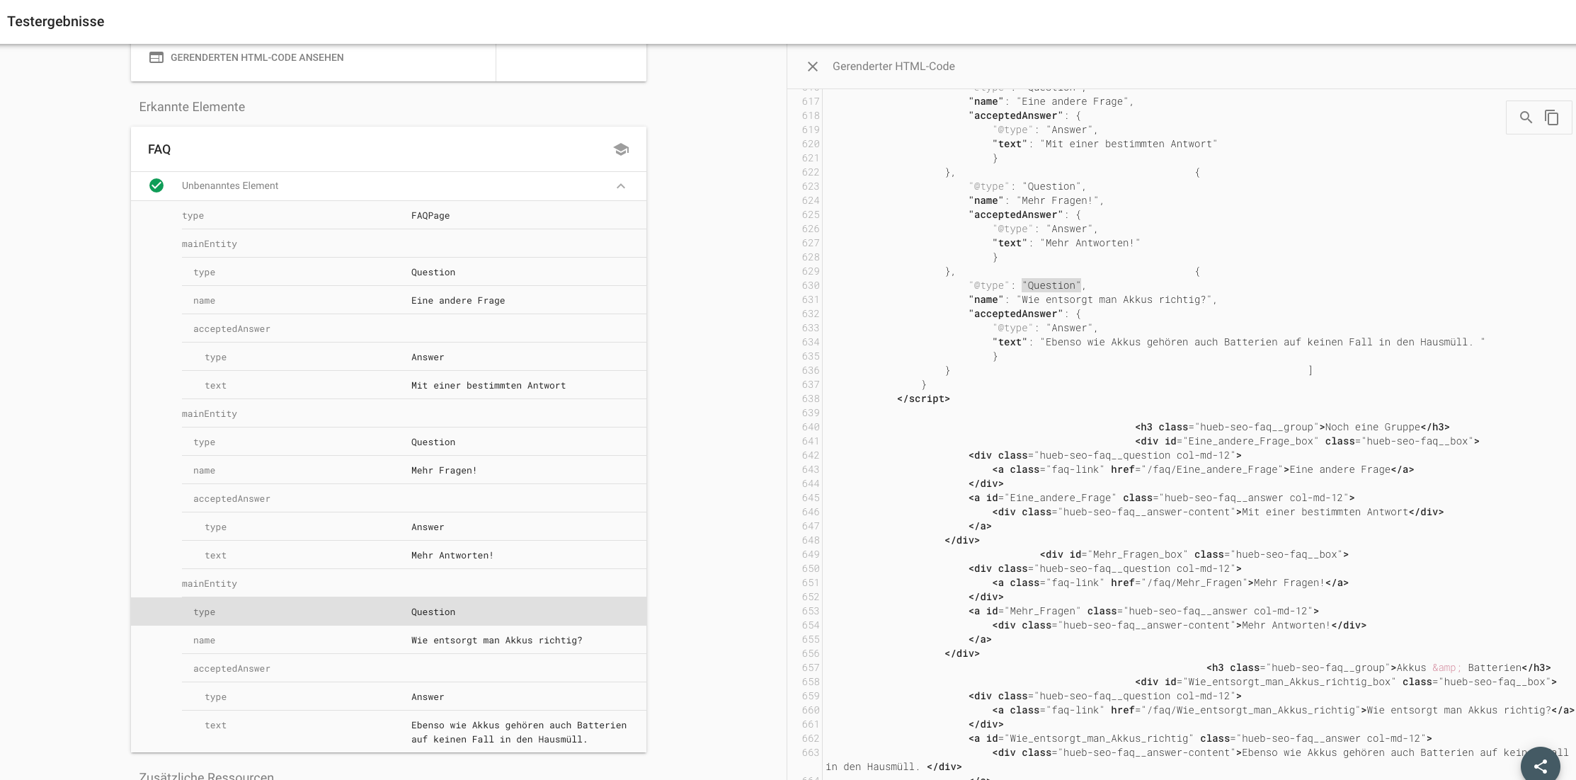Open FAQ documentation via graduation cap icon
The height and width of the screenshot is (780, 1576).
coord(621,149)
